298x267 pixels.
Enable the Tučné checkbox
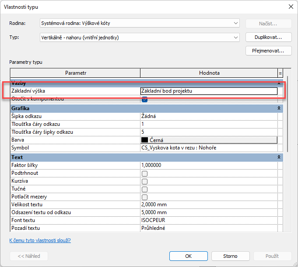(x=145, y=189)
